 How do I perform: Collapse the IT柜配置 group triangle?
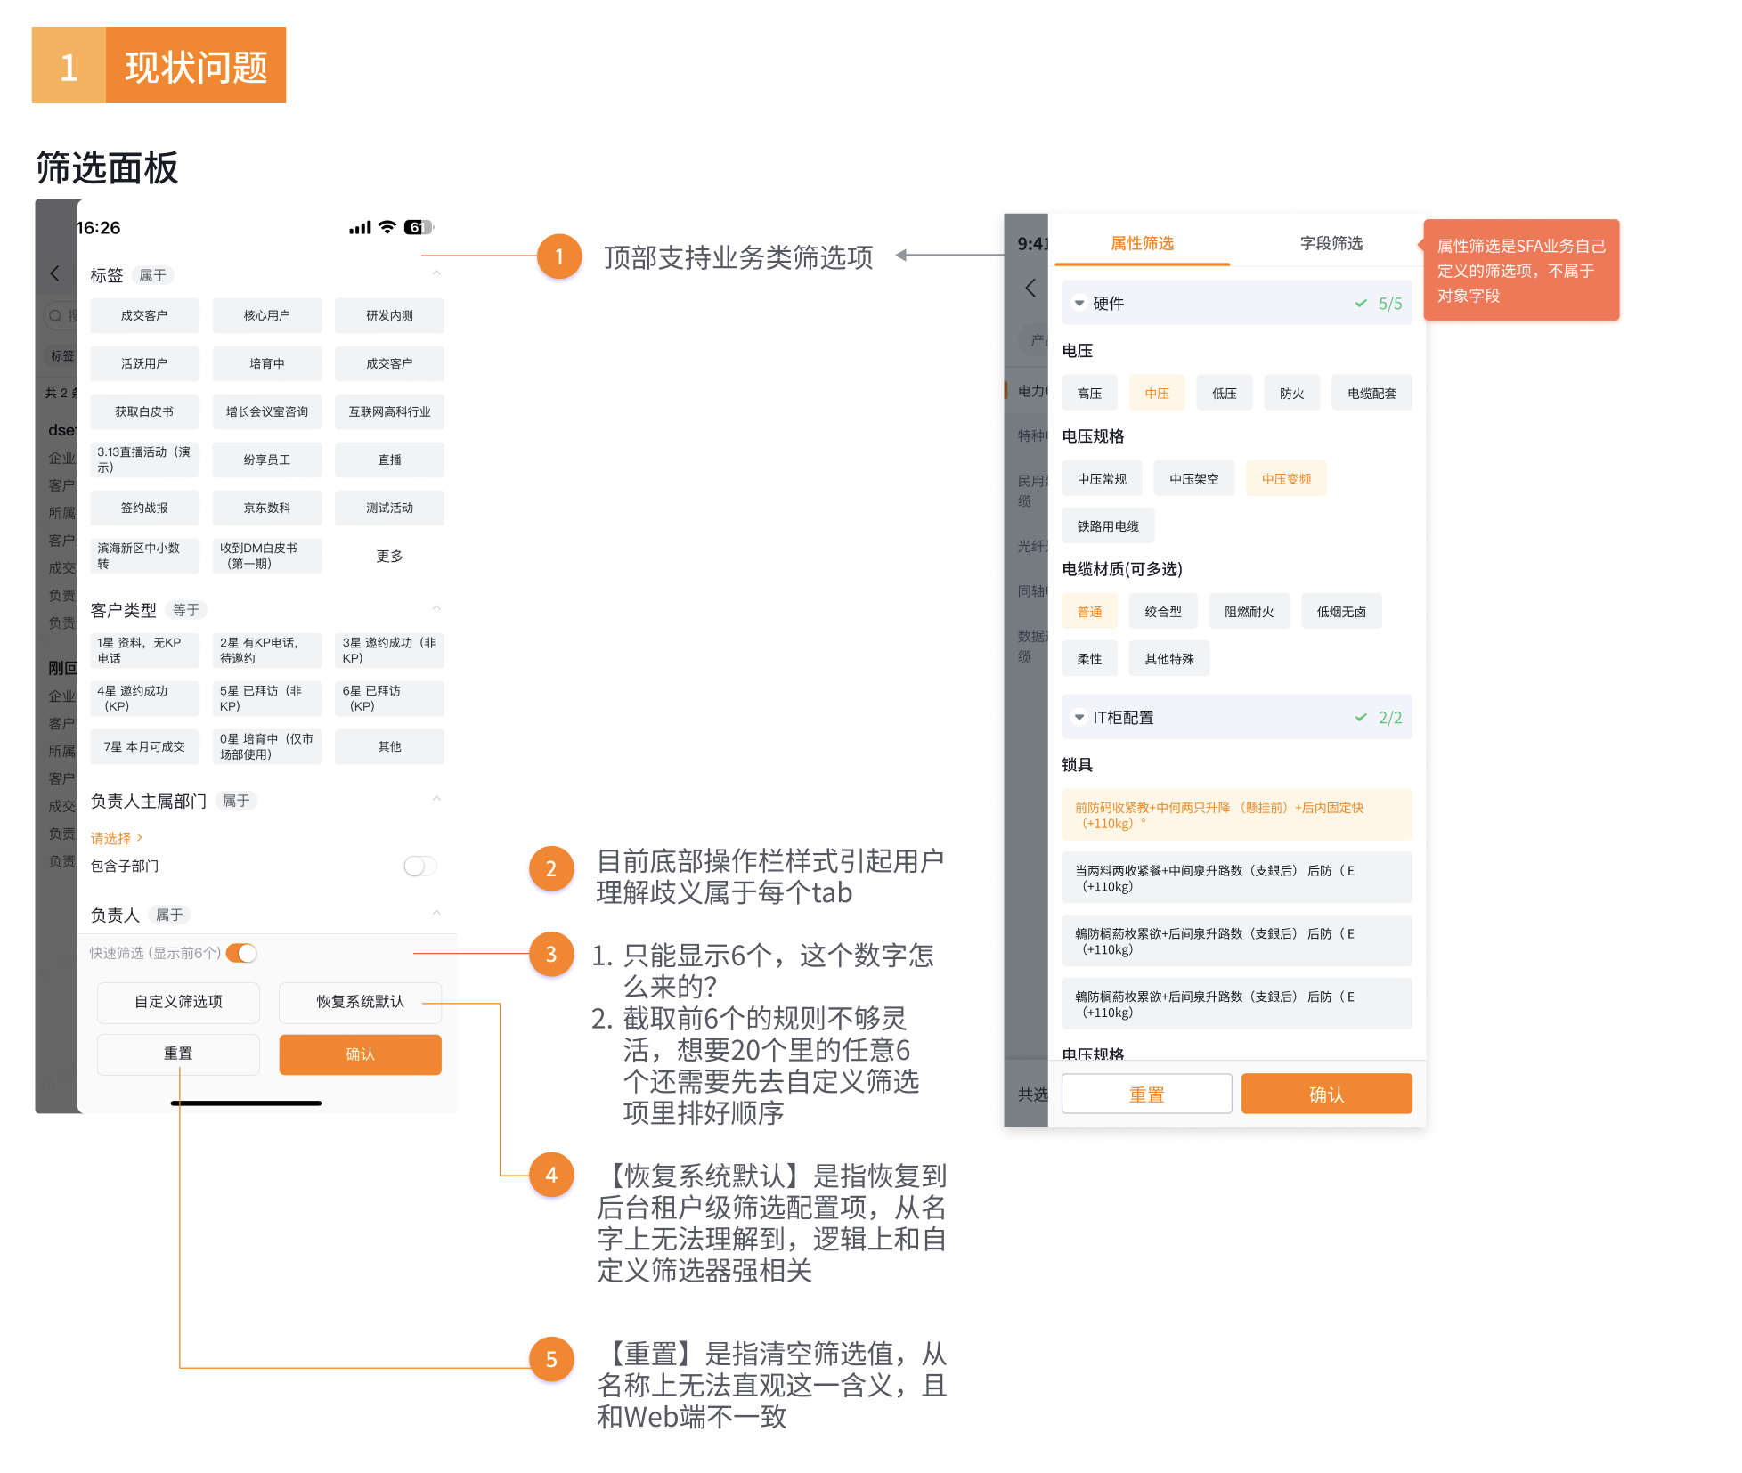tap(1079, 717)
